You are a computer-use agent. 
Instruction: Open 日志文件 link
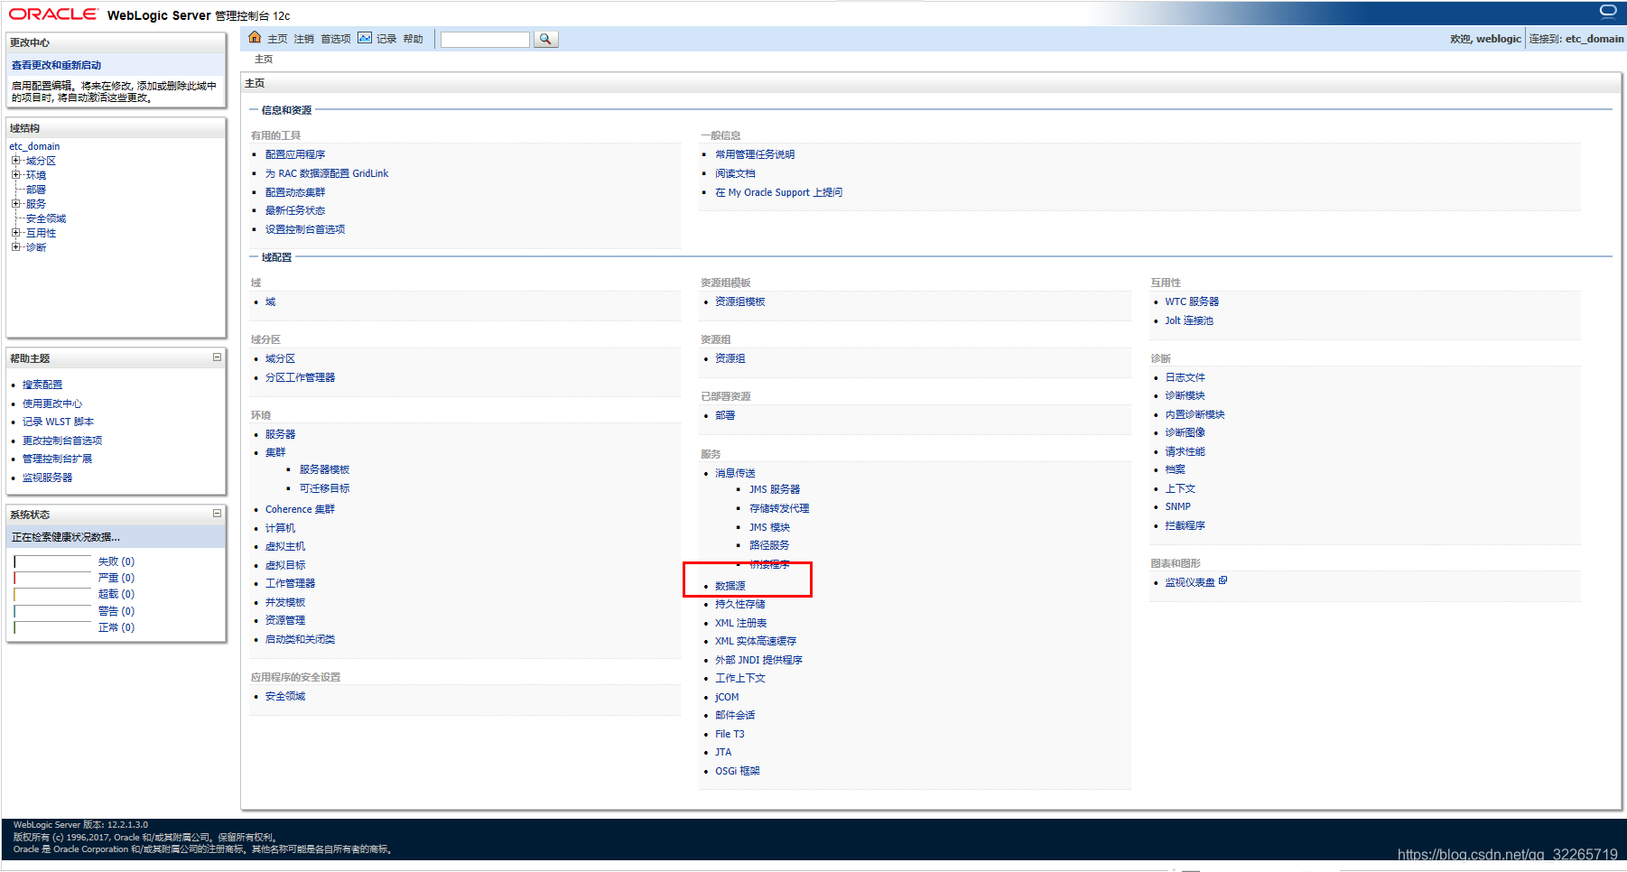[1185, 377]
